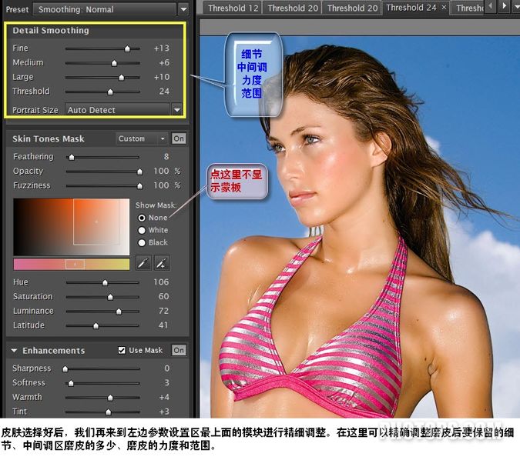Click the Auto Detect portrait size field
The height and width of the screenshot is (460, 520).
pos(117,110)
